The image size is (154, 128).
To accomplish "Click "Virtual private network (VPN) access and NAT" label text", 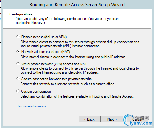I will tap(54, 64).
